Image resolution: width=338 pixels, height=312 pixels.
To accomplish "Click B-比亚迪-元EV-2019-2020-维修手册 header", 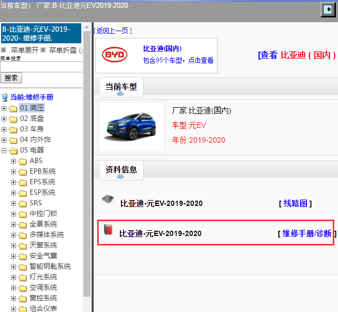I will click(x=41, y=33).
